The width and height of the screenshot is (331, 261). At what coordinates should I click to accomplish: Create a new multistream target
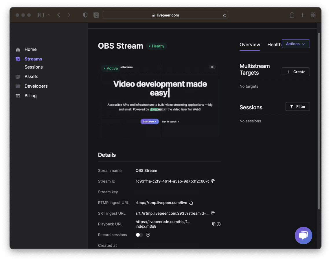click(x=295, y=72)
